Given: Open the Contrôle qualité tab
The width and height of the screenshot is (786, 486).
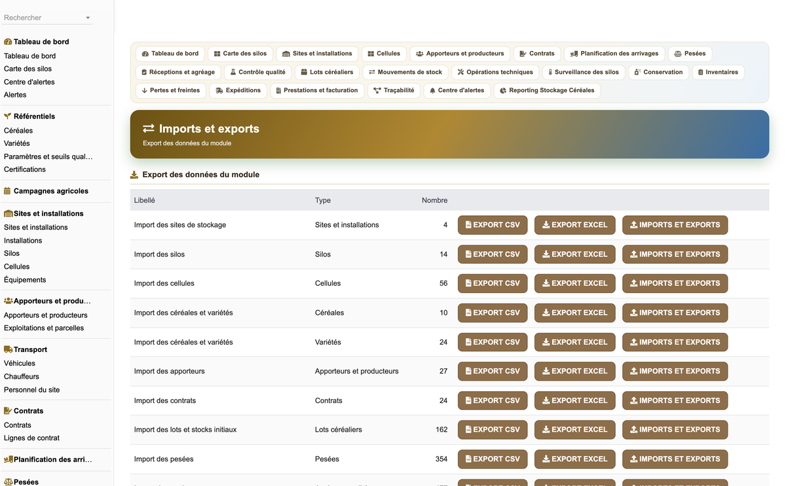Looking at the screenshot, I should pyautogui.click(x=257, y=72).
